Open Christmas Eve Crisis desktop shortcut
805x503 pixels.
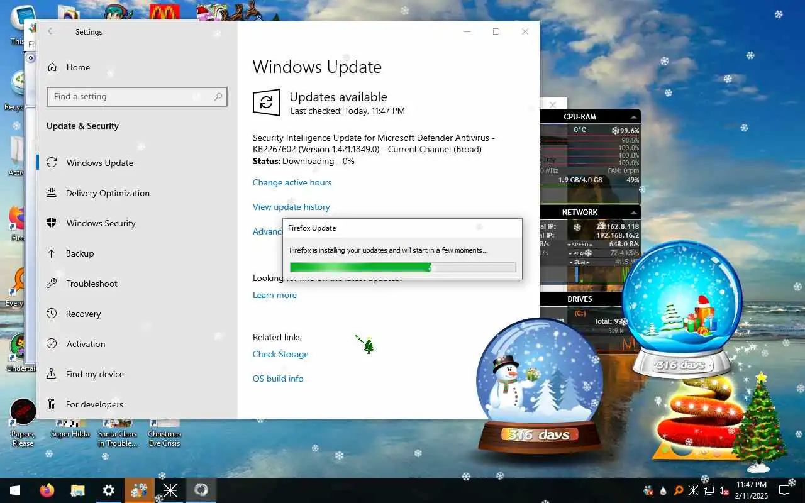164,433
